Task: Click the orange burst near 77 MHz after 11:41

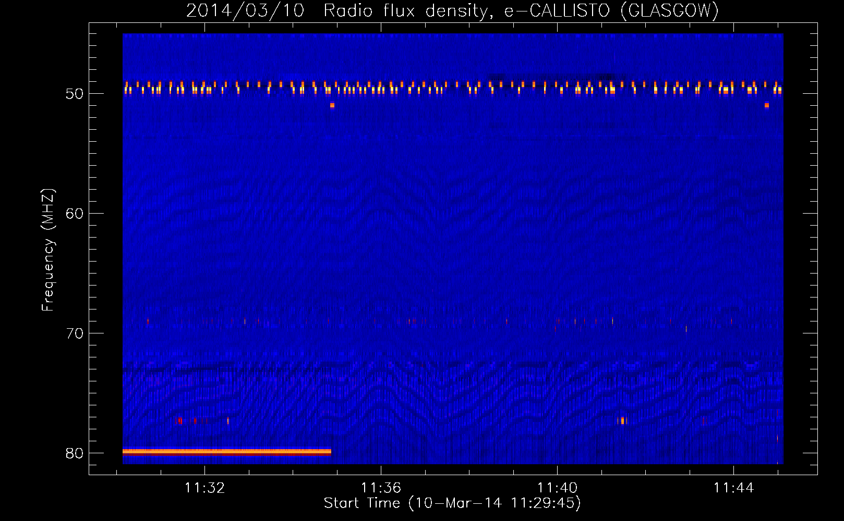Action: click(622, 420)
